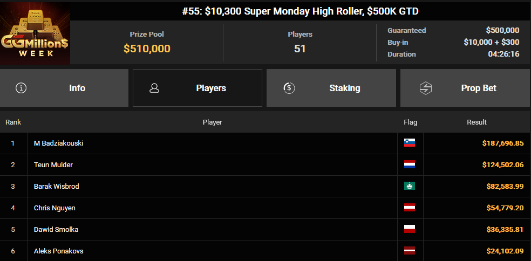This screenshot has width=531, height=261.
Task: Click Barak Wisbrod's green flag icon
Action: coord(410,186)
